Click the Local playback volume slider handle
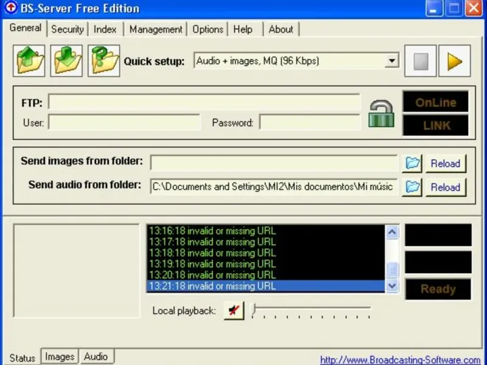The height and width of the screenshot is (365, 487). point(254,310)
